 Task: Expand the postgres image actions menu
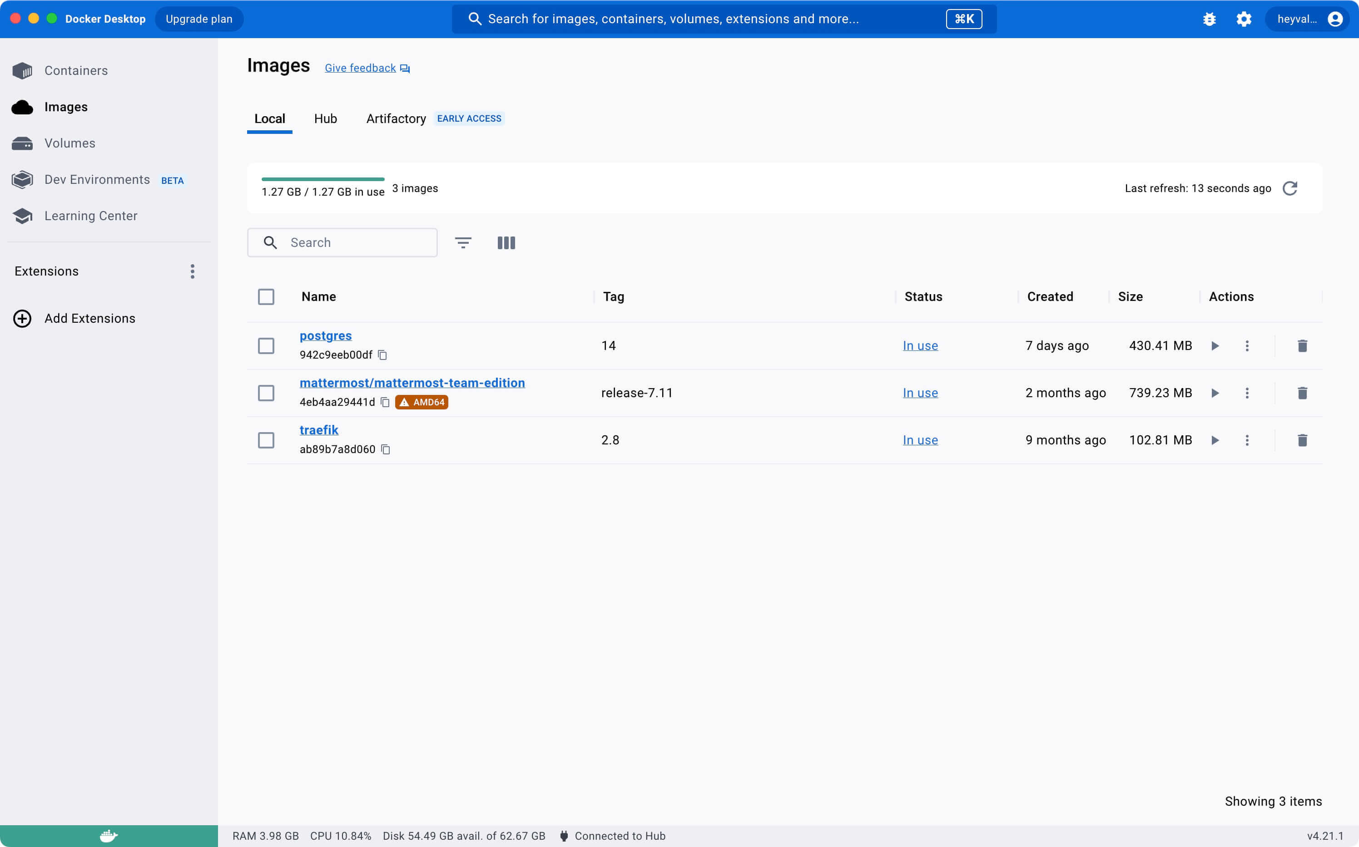tap(1248, 345)
